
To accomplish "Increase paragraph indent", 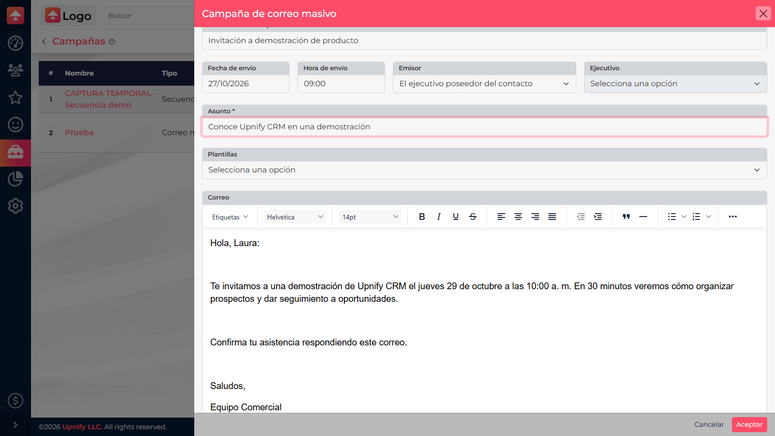I will pyautogui.click(x=598, y=217).
